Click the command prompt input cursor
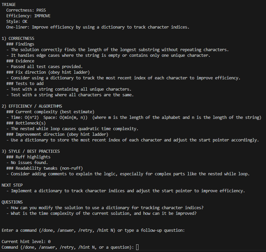This screenshot has height=252, width=266. point(137,247)
